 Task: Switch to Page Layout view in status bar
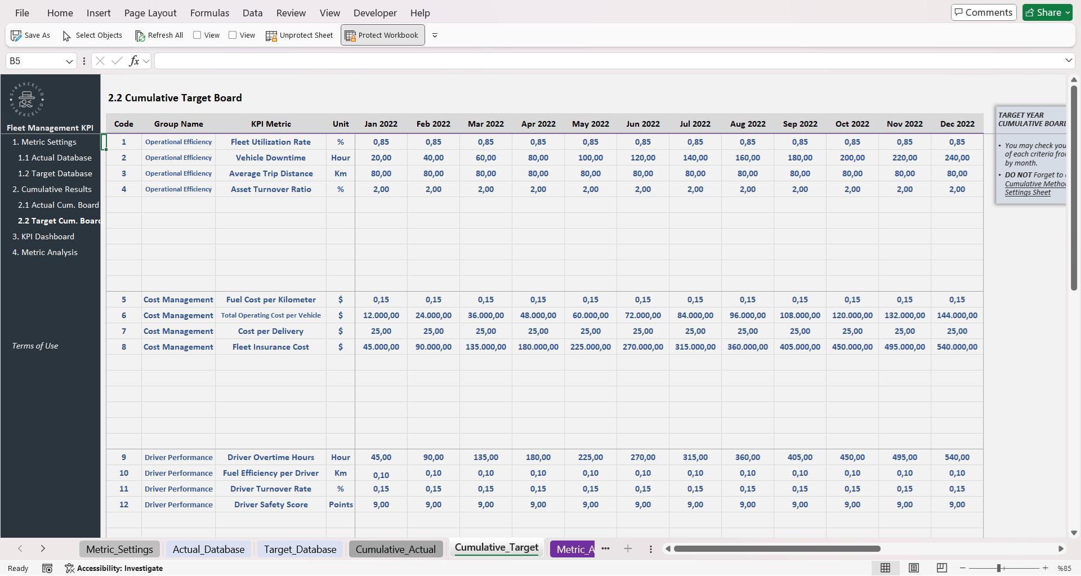[914, 568]
